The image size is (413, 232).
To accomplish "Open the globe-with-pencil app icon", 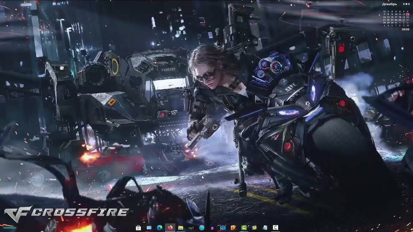I will pos(254,227).
